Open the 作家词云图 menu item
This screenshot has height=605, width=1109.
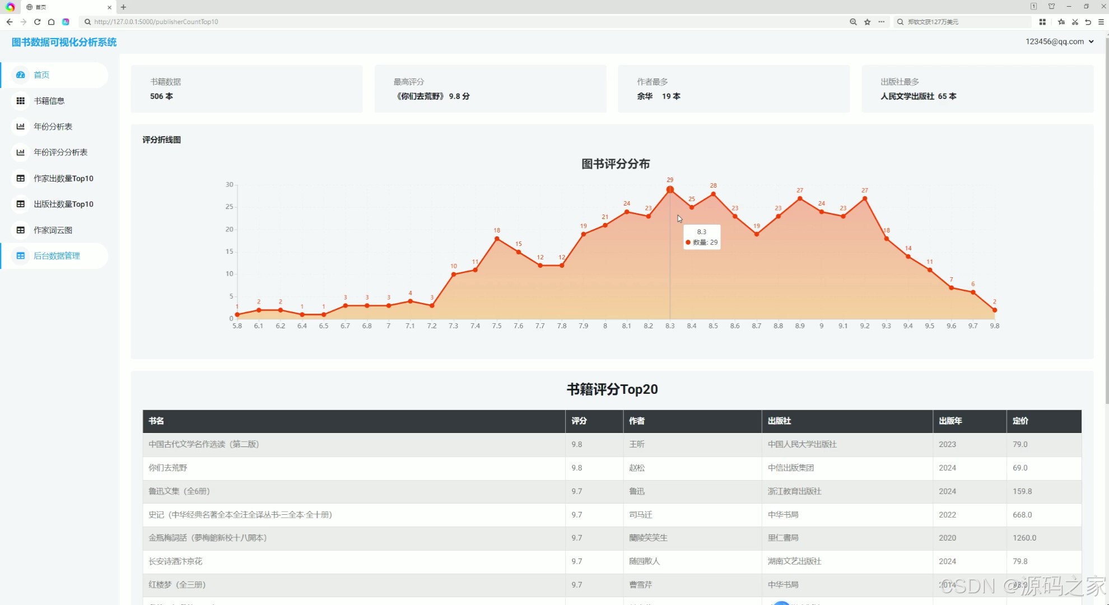53,230
